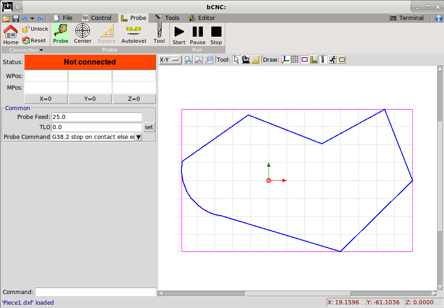Pause the running program
Viewport: 444px width, 308px height.
198,35
